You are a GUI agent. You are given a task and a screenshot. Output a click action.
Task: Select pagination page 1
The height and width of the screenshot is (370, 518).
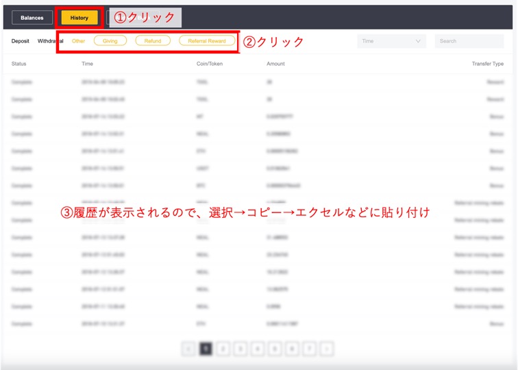point(206,349)
